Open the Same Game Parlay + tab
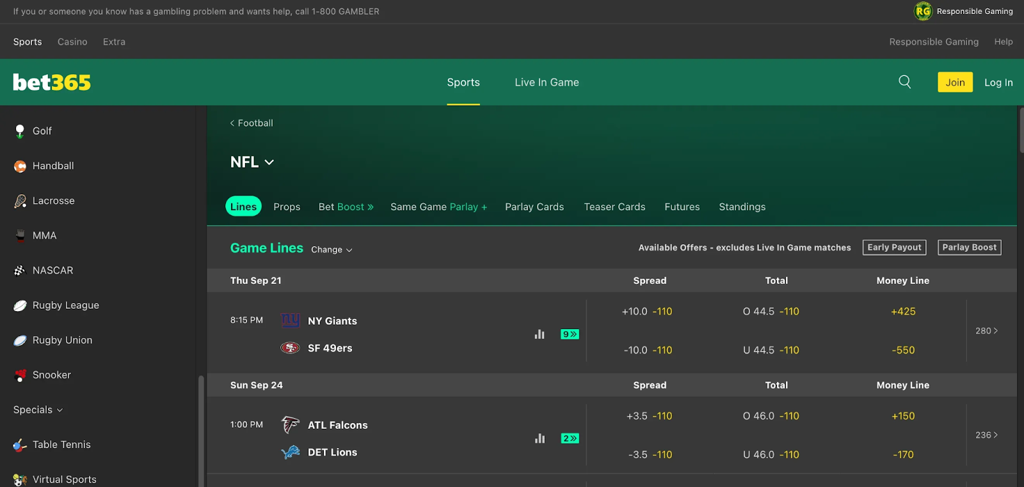Screen dimensions: 1024x487 [439, 207]
